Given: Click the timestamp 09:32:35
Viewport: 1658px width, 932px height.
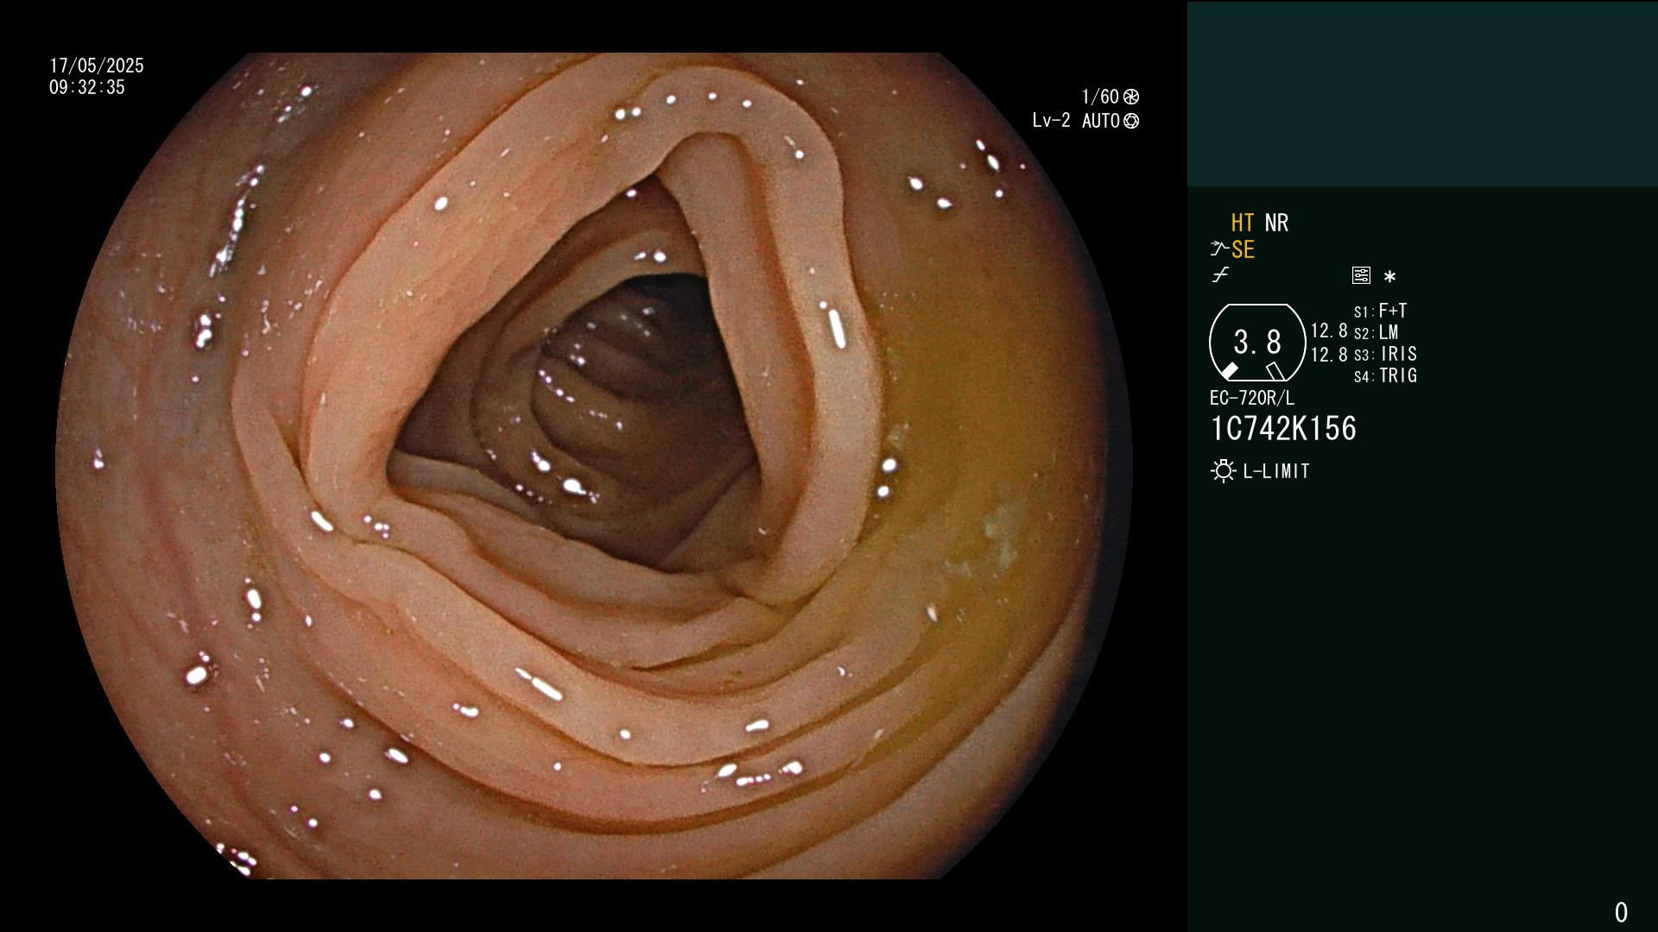Looking at the screenshot, I should click(87, 87).
